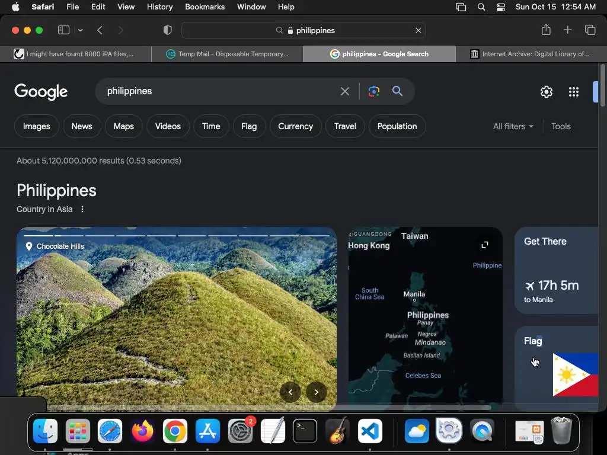Expand the Philippines map
Image resolution: width=607 pixels, height=455 pixels.
point(485,245)
